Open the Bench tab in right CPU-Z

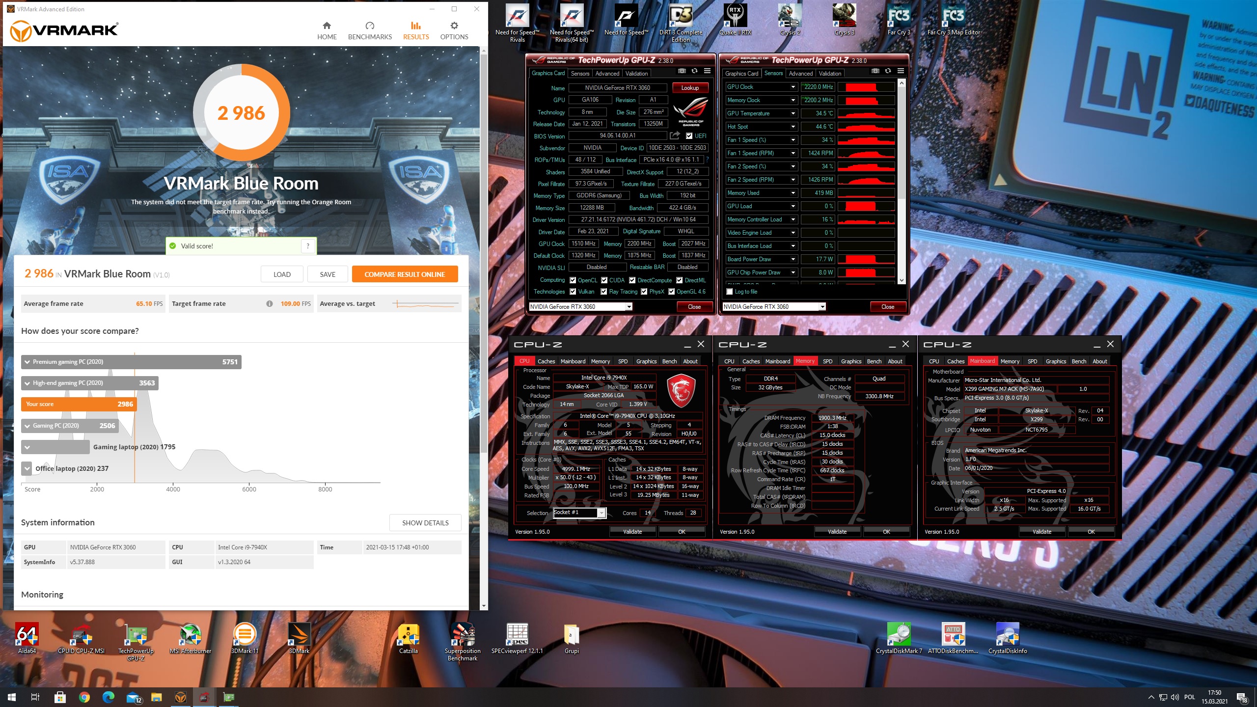1079,361
